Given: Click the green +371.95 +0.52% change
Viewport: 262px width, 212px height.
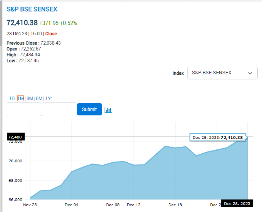Looking at the screenshot, I should (58, 23).
